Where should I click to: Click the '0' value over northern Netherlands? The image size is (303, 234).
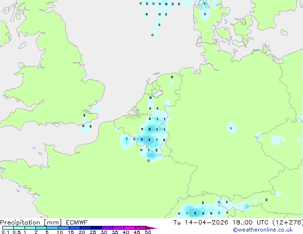(172, 77)
